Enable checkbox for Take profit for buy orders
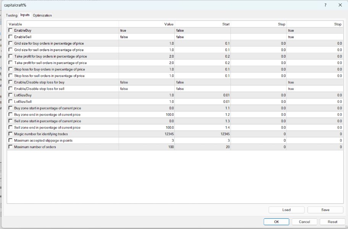 [10, 56]
